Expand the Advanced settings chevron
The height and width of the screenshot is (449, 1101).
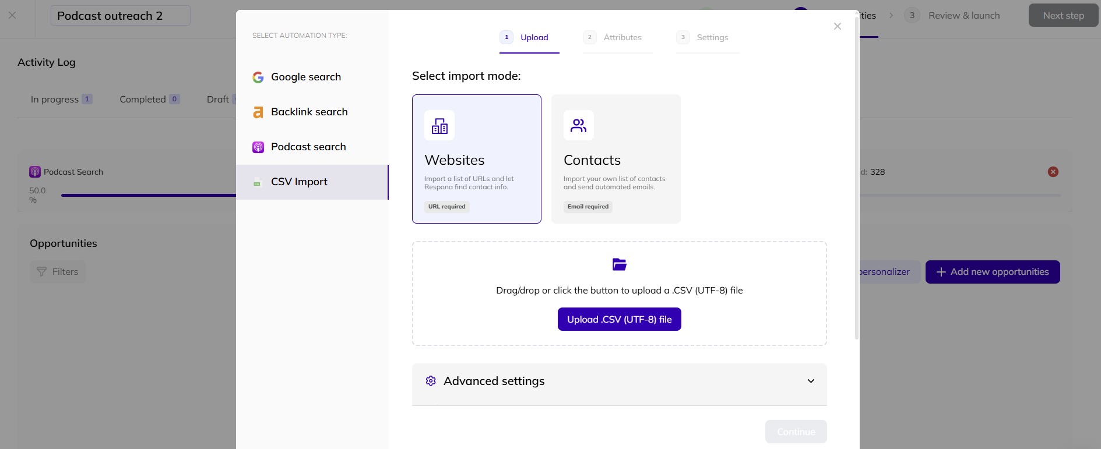click(x=810, y=381)
